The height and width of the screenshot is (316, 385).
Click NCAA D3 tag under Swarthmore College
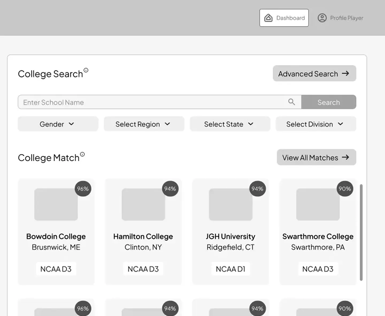318,269
